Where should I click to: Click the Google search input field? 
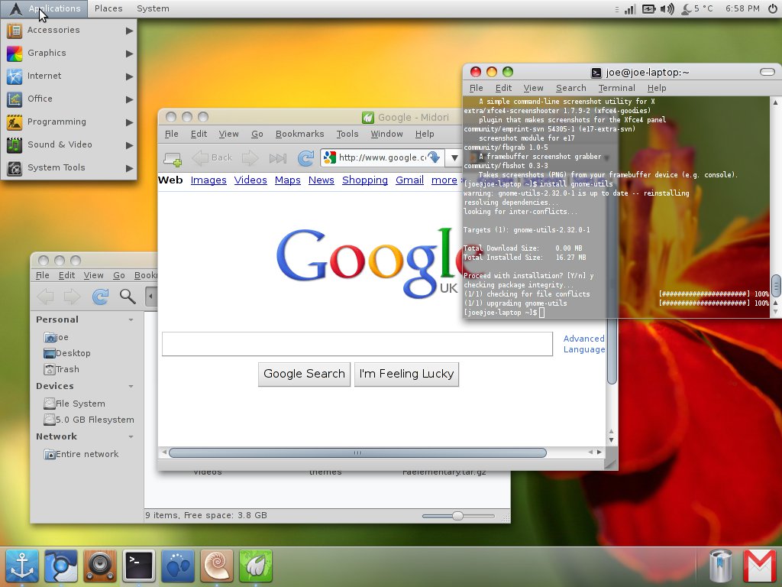[x=357, y=344]
